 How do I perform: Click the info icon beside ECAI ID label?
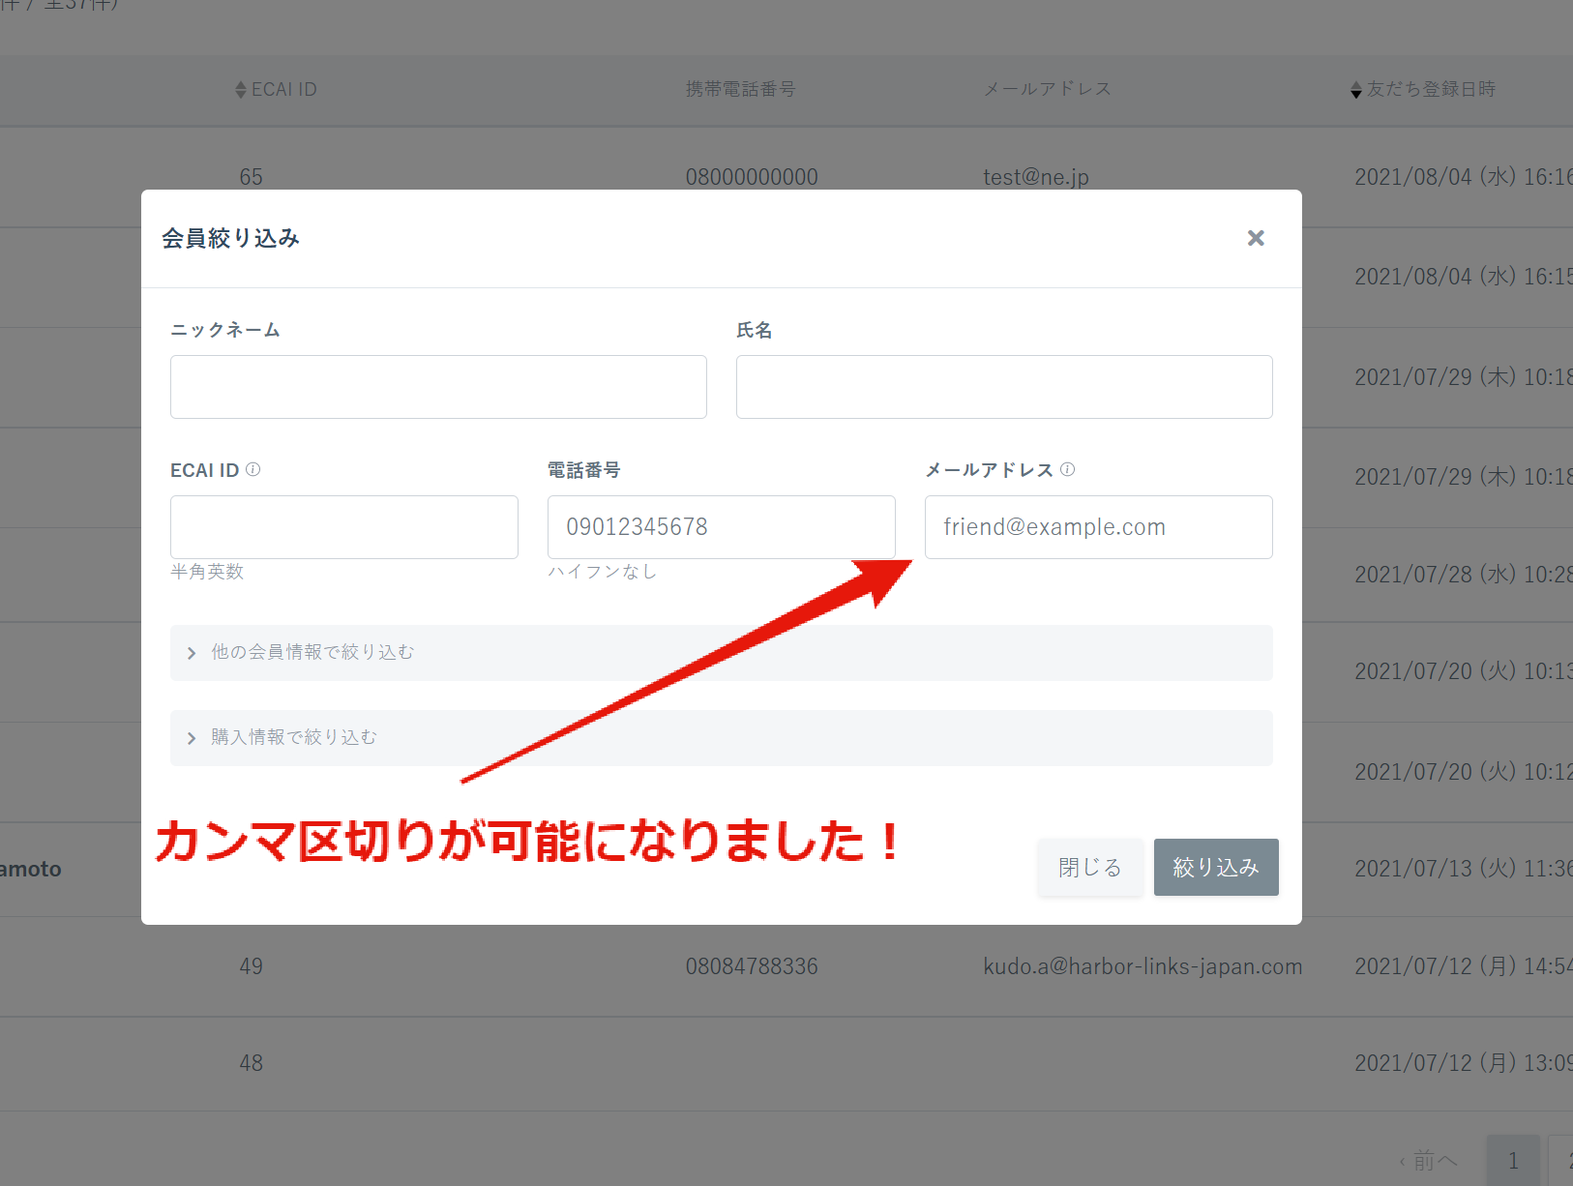[x=253, y=469]
